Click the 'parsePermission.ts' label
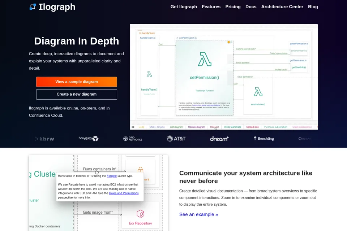 click(x=299, y=44)
